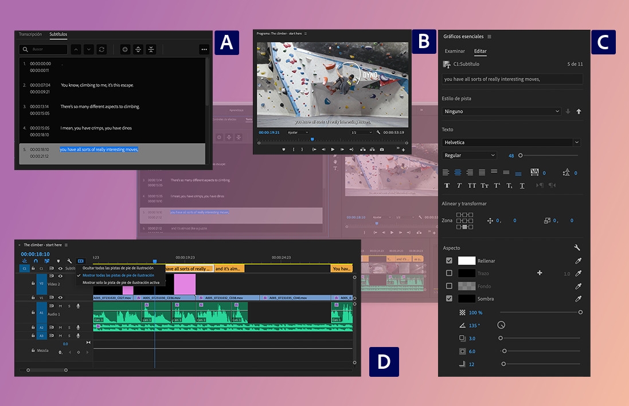Enable Trazo stroke checkbox

[449, 273]
